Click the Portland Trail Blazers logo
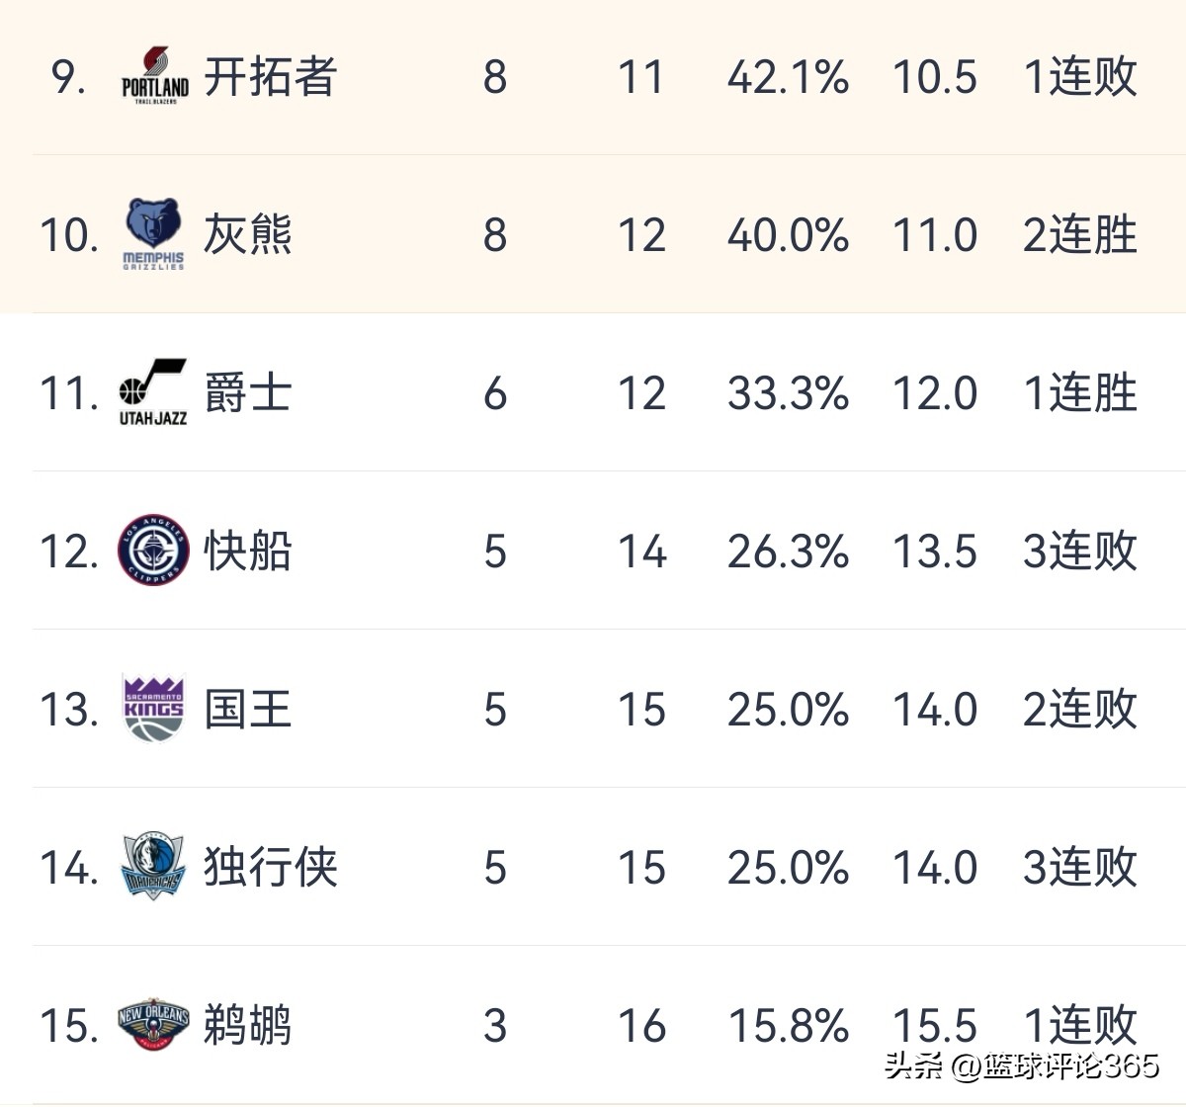The image size is (1186, 1107). coord(154,76)
